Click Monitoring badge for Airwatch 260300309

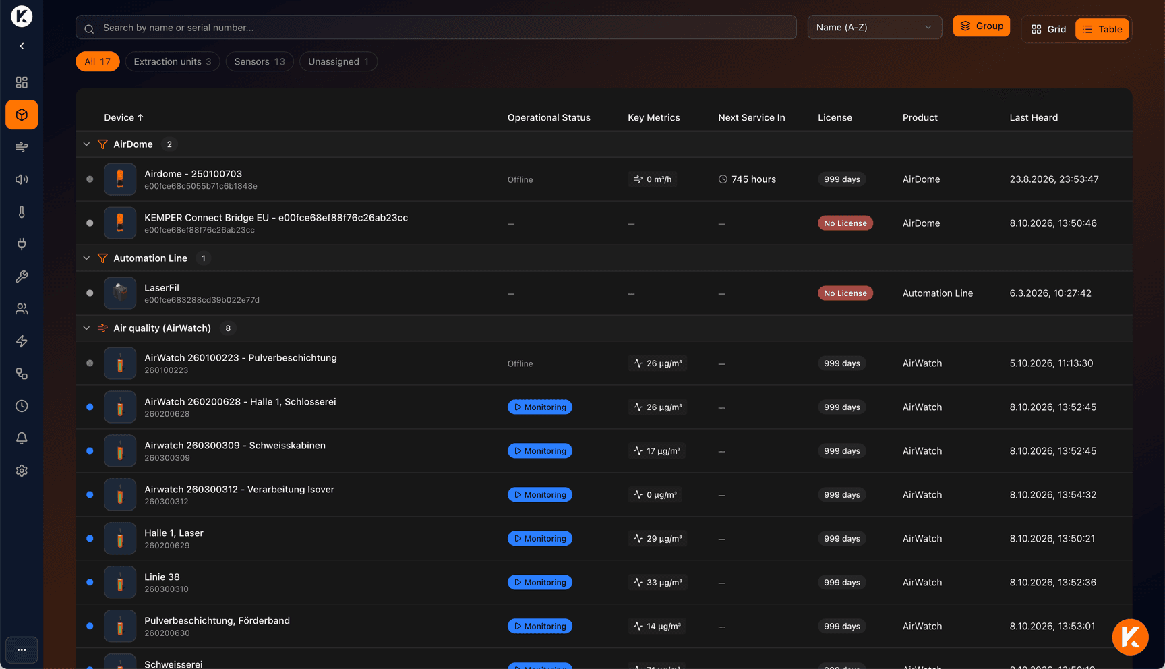click(x=540, y=451)
